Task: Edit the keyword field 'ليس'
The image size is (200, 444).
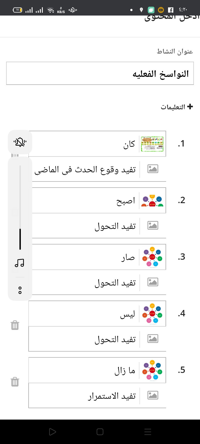Action: [x=84, y=314]
